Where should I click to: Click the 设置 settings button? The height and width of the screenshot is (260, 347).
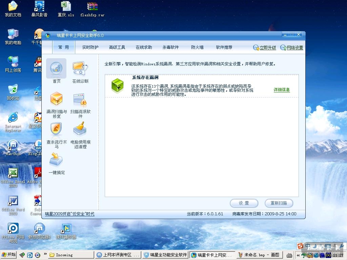click(244, 203)
